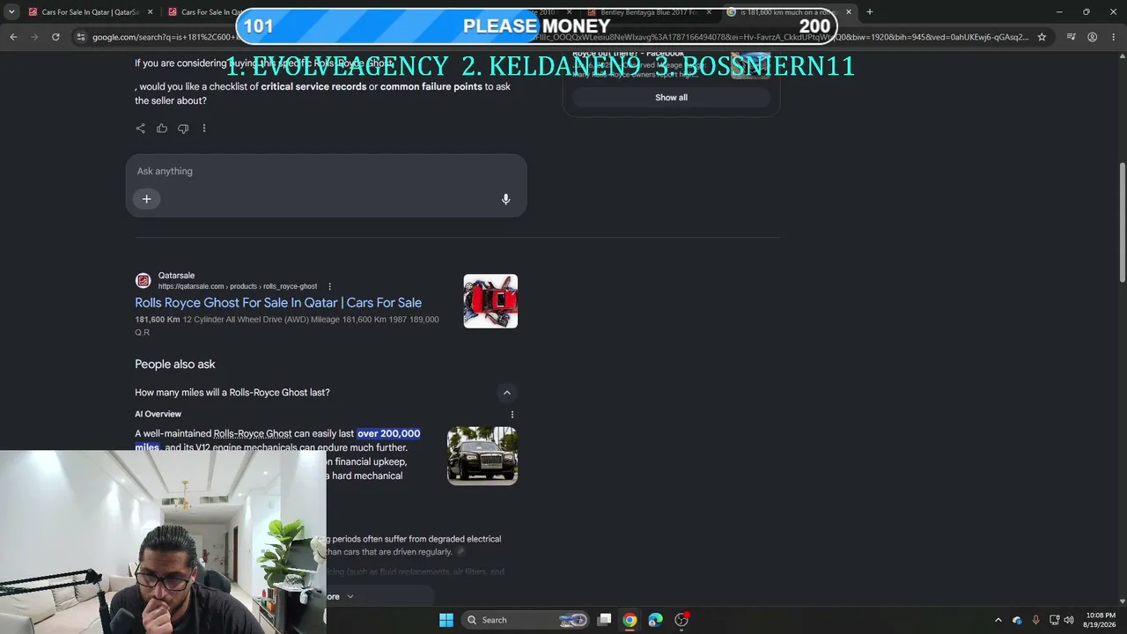The height and width of the screenshot is (634, 1127).
Task: Click the qatarsale.com products URL breadcrumb
Action: (x=238, y=286)
